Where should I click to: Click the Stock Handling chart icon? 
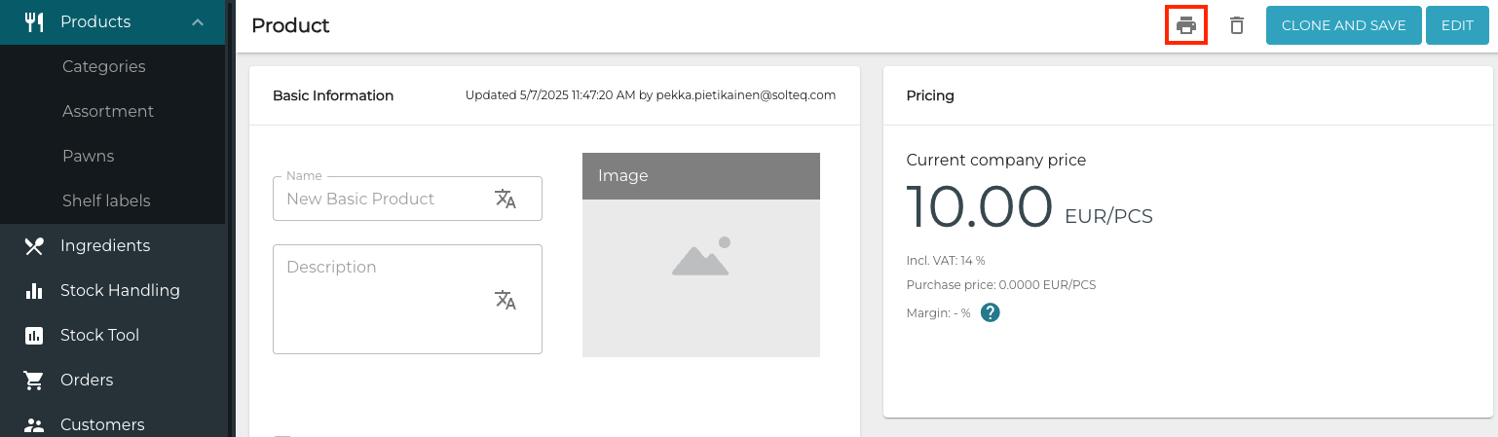click(x=34, y=291)
